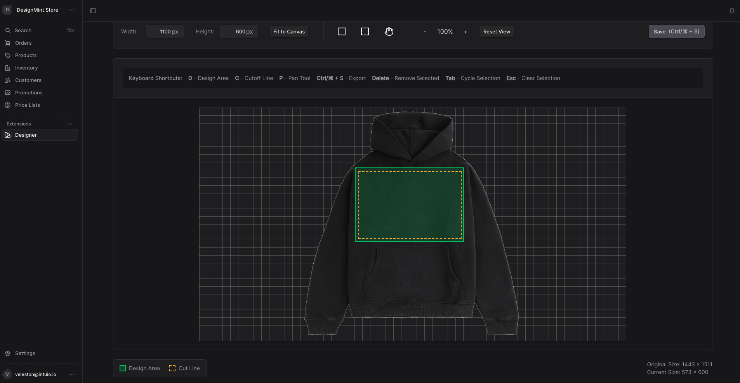Click the Width input field
This screenshot has width=740, height=383.
[x=164, y=31]
